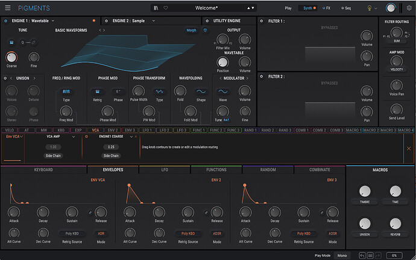Toggle Engine1 Coarse routing bypass
Image resolution: width=416 pixels, height=260 pixels.
tap(86, 137)
